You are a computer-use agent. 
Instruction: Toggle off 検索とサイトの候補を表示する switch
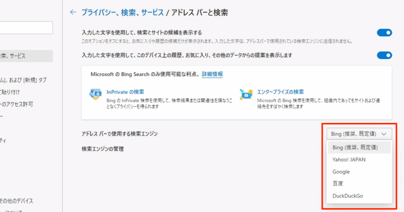pos(384,33)
